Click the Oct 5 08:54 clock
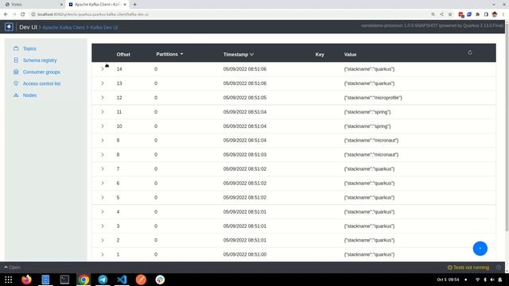The image size is (509, 286). tap(448, 280)
